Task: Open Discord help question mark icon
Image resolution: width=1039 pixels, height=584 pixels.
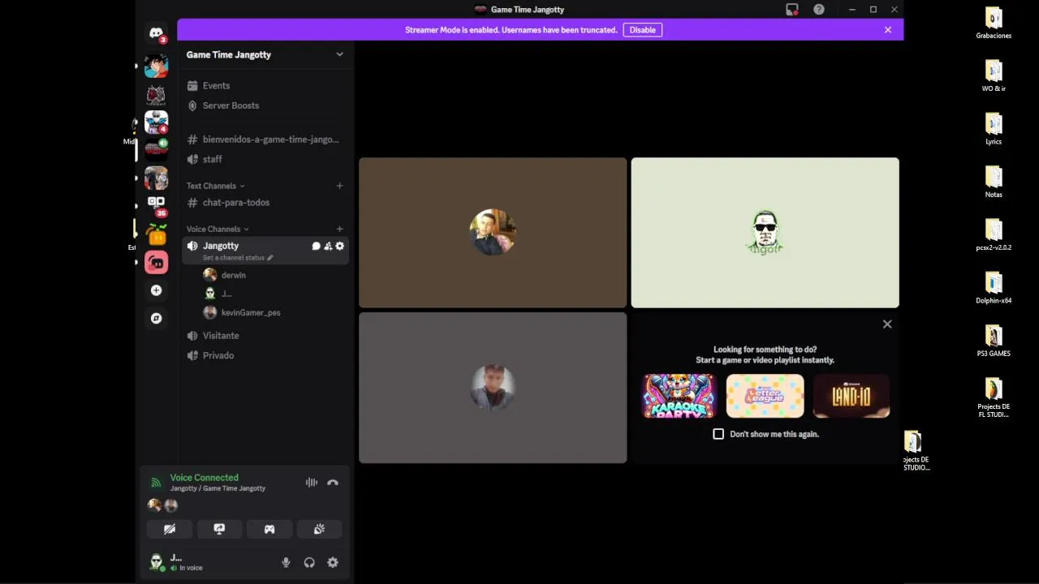Action: click(819, 10)
